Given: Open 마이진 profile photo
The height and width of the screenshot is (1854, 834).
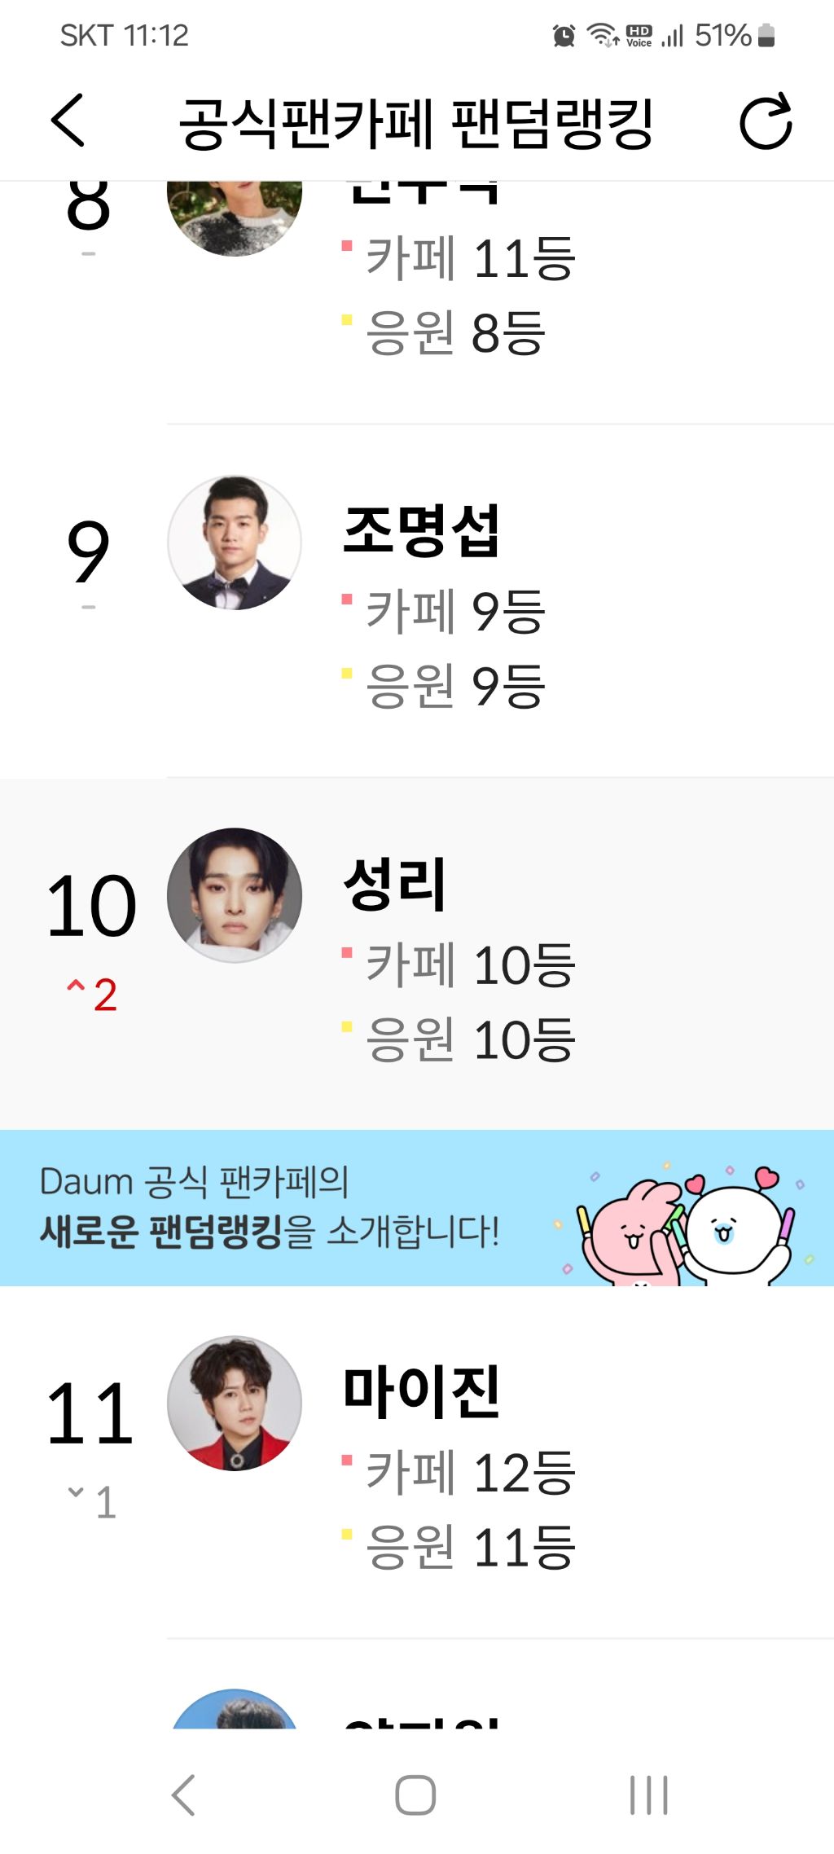Looking at the screenshot, I should tap(235, 1403).
